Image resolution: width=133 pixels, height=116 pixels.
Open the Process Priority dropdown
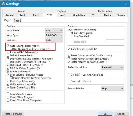[x=112, y=89]
